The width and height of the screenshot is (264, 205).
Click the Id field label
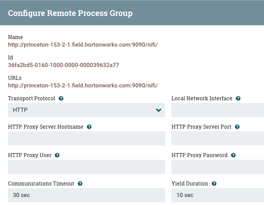pyautogui.click(x=10, y=58)
